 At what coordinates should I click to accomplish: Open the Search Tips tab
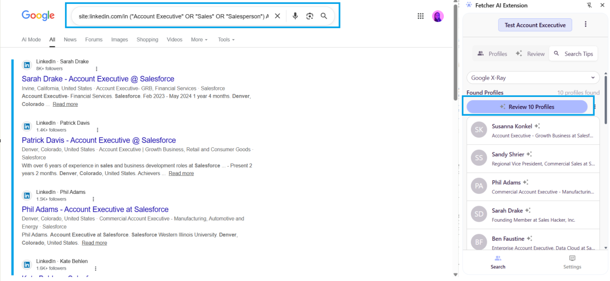(573, 54)
